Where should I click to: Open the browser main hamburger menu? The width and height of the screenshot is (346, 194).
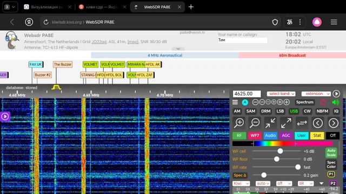tap(334, 22)
